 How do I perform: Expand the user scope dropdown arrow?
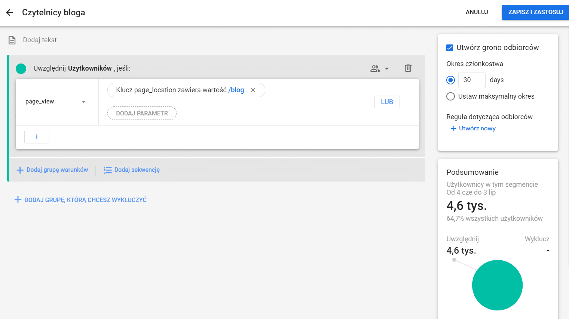(387, 69)
